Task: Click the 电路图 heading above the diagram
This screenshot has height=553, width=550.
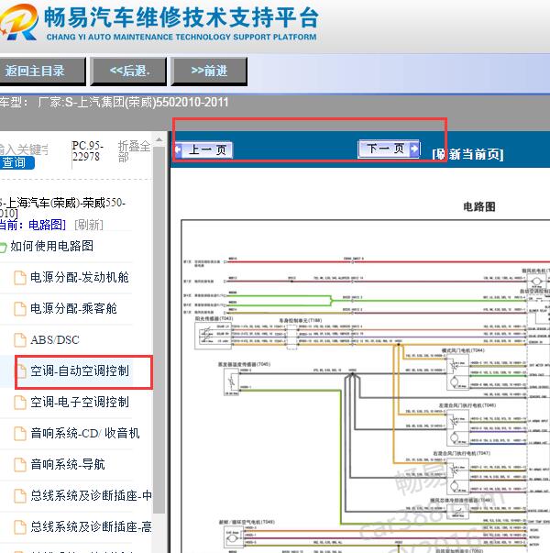Action: (479, 206)
